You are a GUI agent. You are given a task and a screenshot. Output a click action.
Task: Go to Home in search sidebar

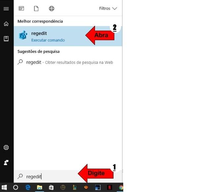click(6, 24)
